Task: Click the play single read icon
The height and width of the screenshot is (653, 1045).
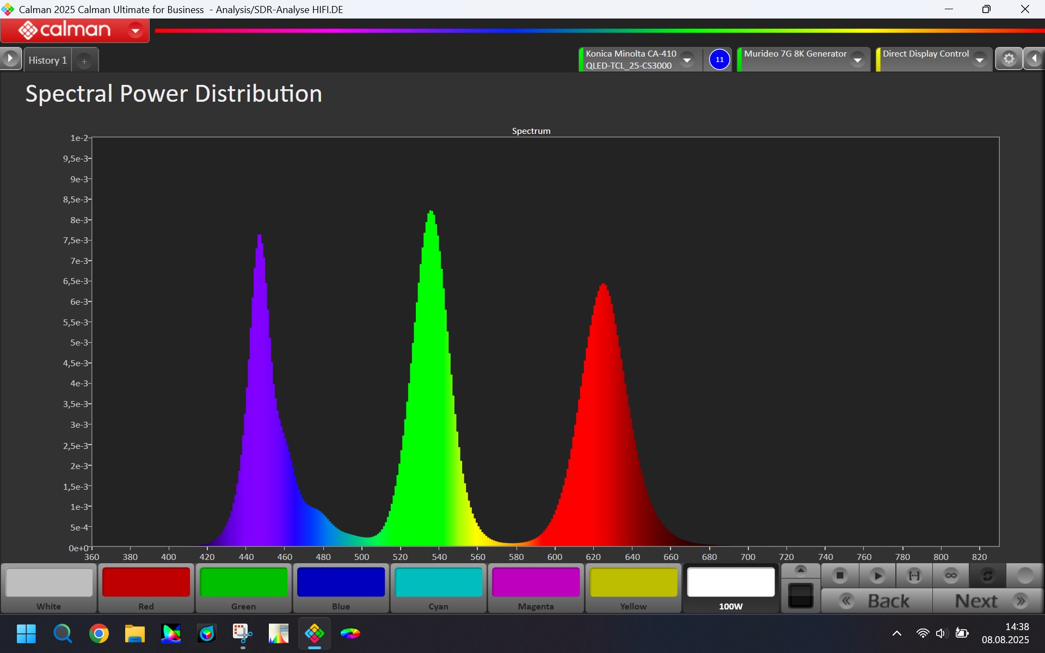Action: pos(877,575)
